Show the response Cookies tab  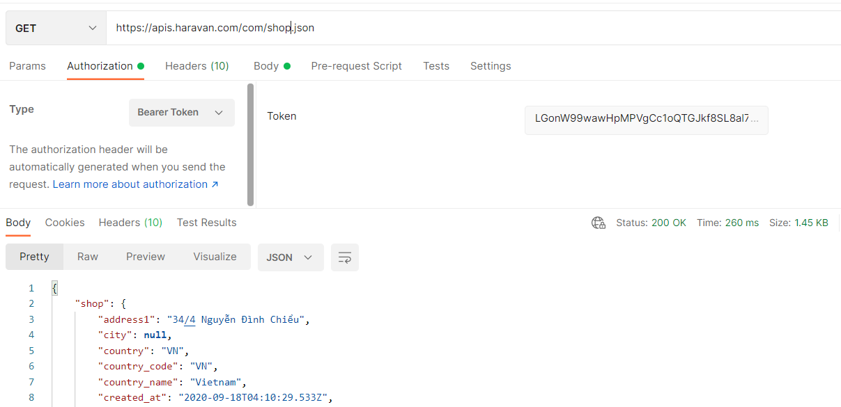pos(65,223)
